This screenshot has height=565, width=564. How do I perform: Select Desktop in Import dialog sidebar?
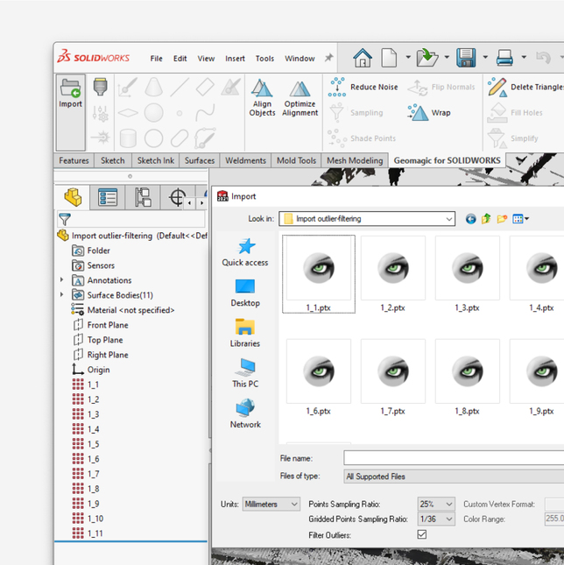[245, 293]
